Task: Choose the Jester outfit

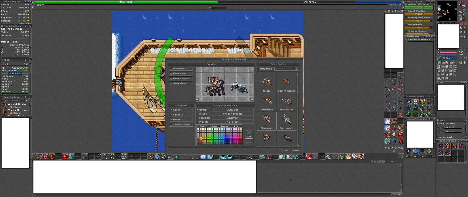Action: pos(266,84)
